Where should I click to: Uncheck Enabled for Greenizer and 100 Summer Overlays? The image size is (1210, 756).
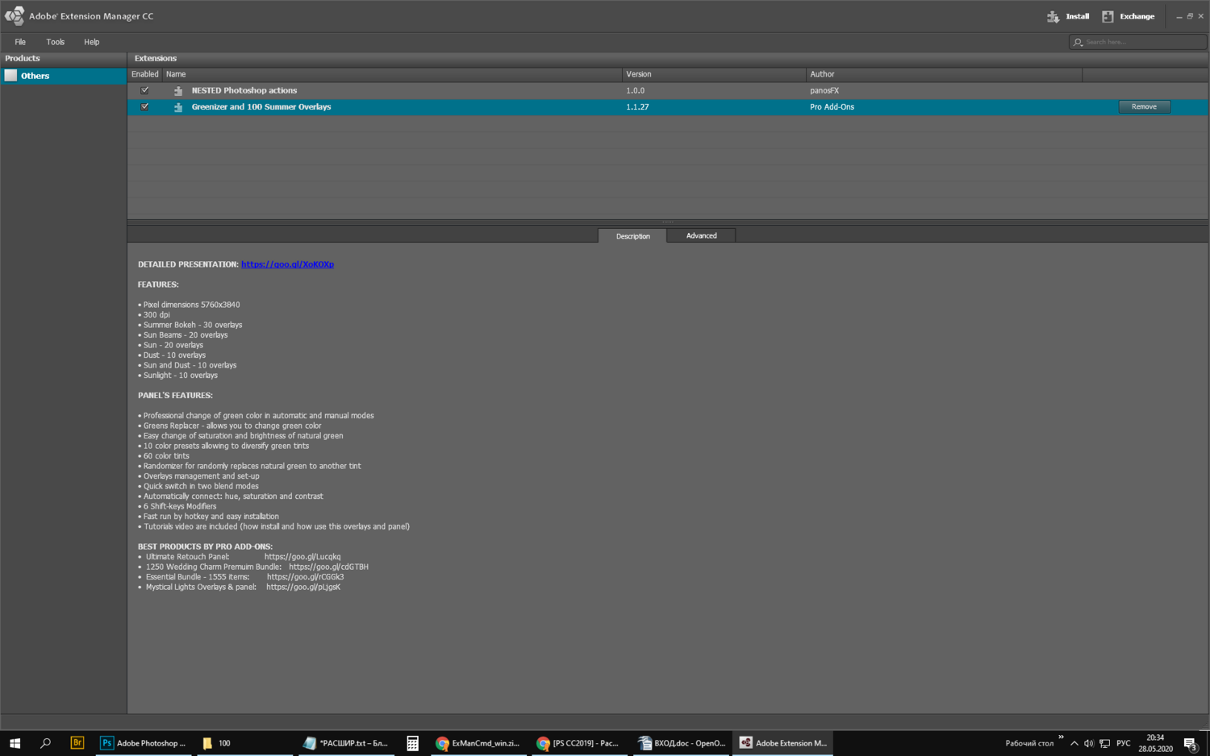pyautogui.click(x=144, y=106)
